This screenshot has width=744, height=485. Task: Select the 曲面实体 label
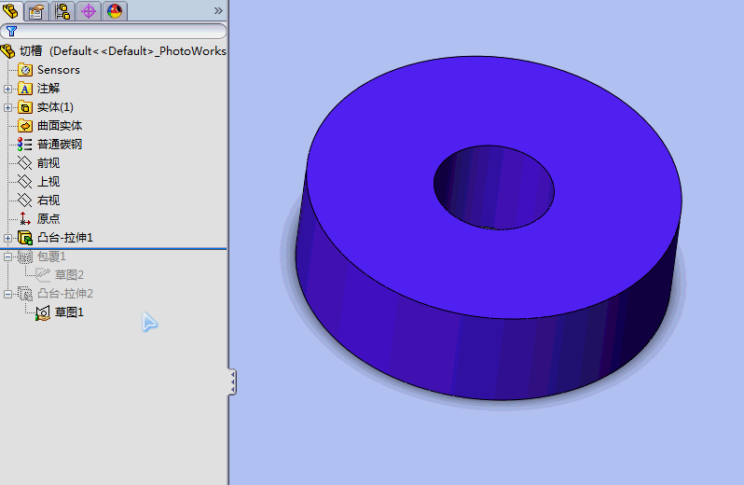click(60, 126)
